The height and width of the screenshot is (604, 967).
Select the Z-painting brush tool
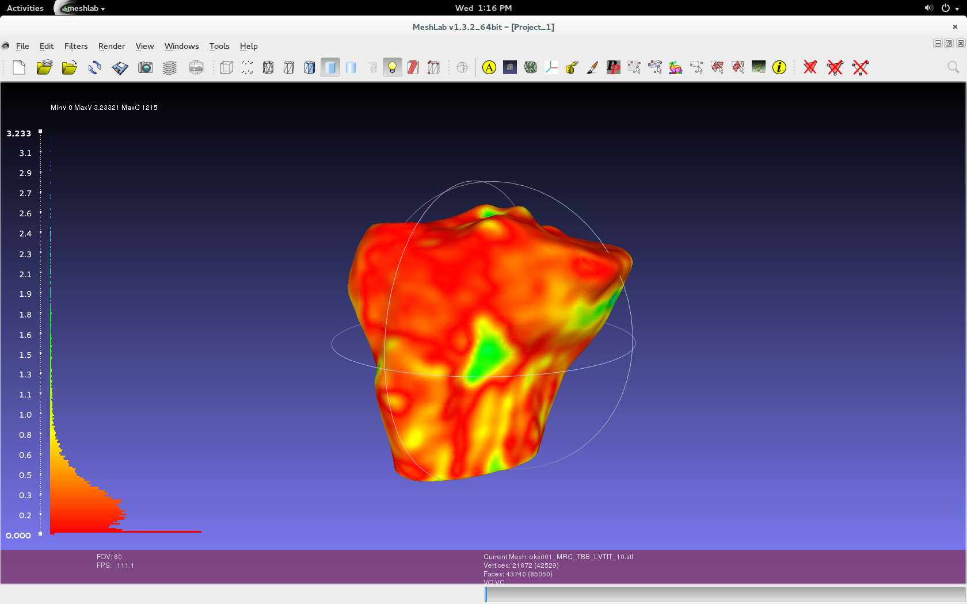[593, 67]
